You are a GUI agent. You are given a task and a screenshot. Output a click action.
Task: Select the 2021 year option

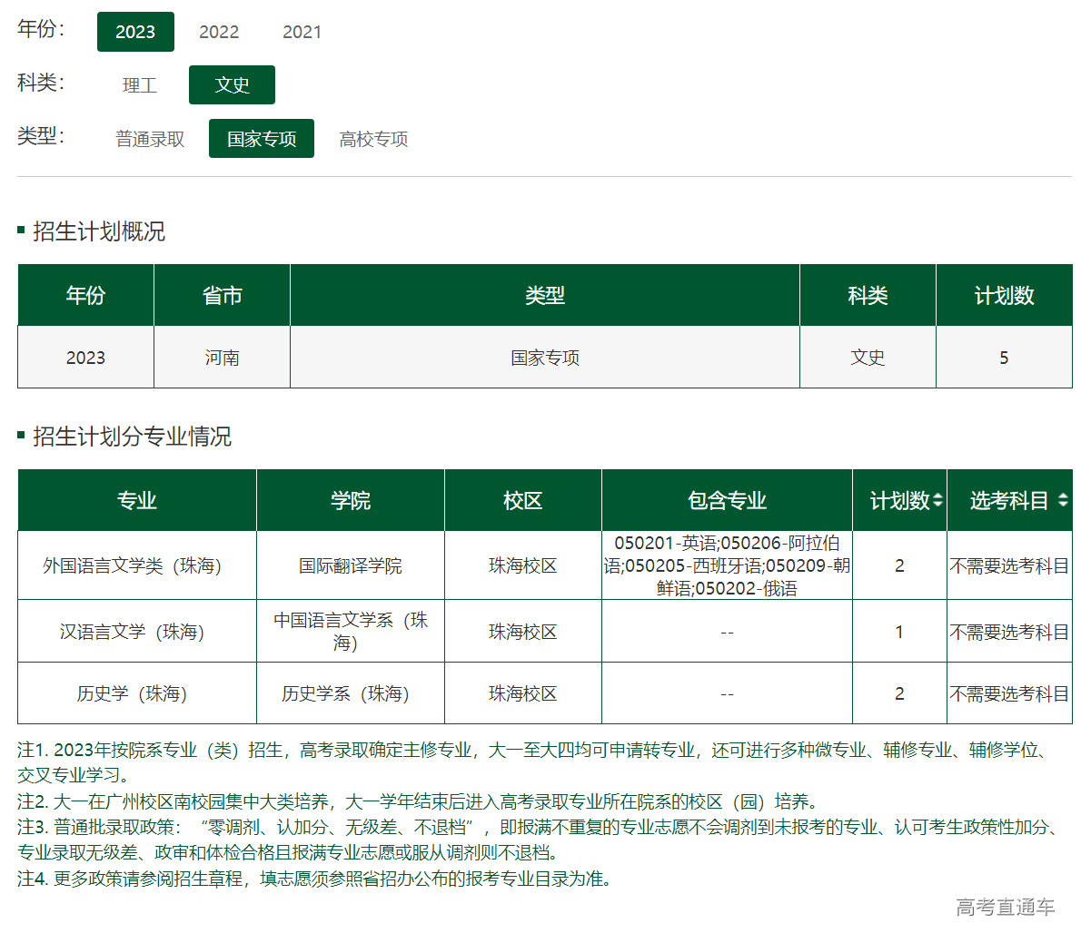(302, 31)
